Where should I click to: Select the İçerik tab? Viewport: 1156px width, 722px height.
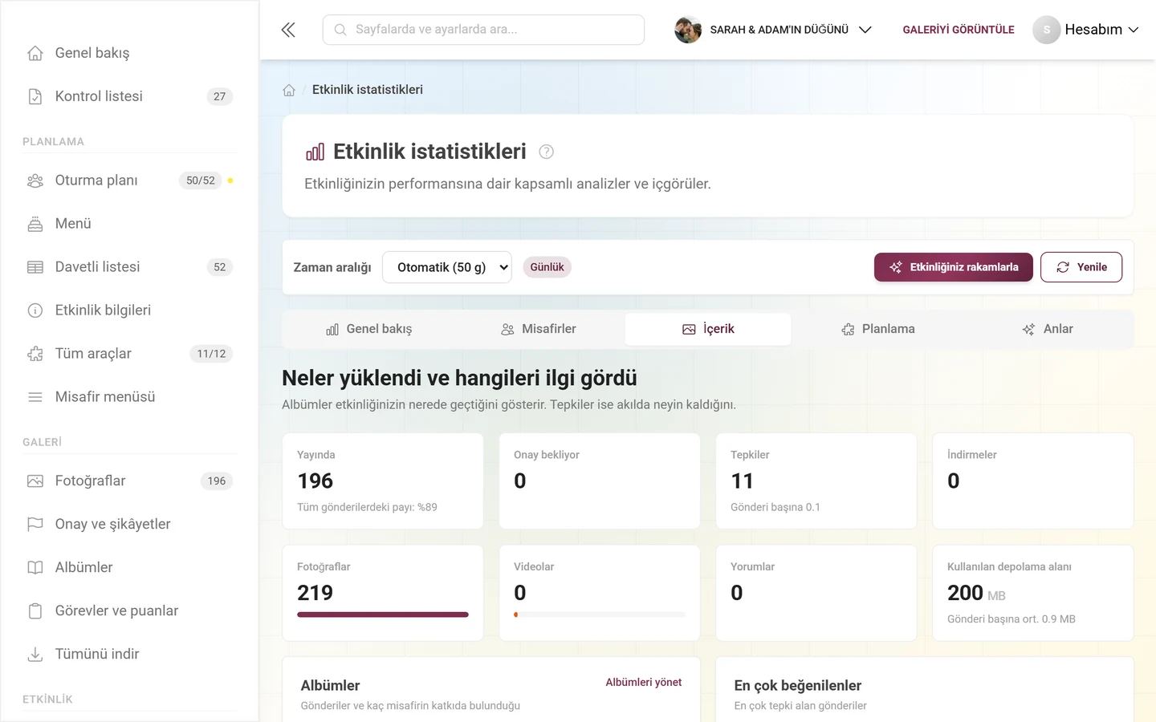[x=708, y=329]
